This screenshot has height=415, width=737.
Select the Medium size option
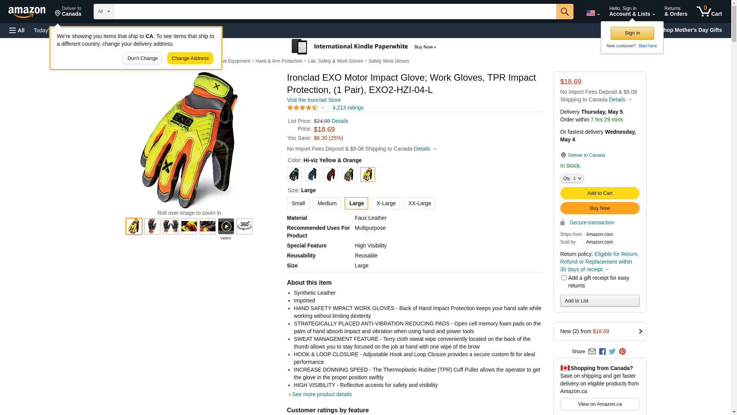(x=327, y=203)
